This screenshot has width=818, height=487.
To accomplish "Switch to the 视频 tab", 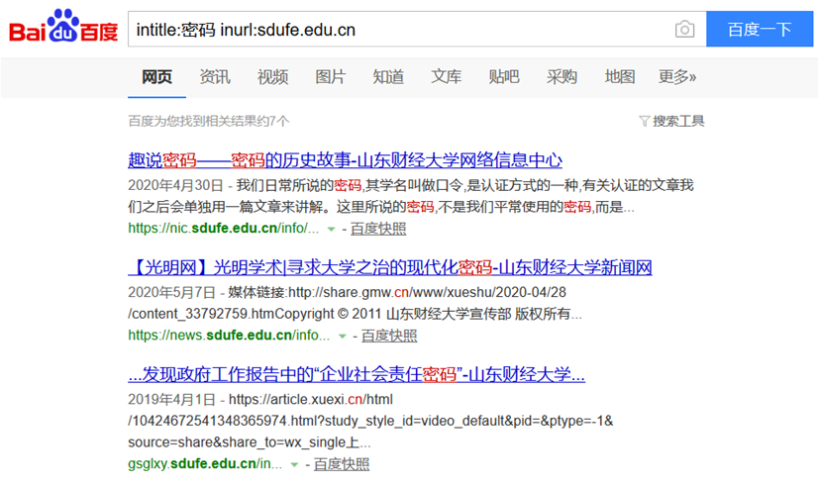I will tap(272, 77).
